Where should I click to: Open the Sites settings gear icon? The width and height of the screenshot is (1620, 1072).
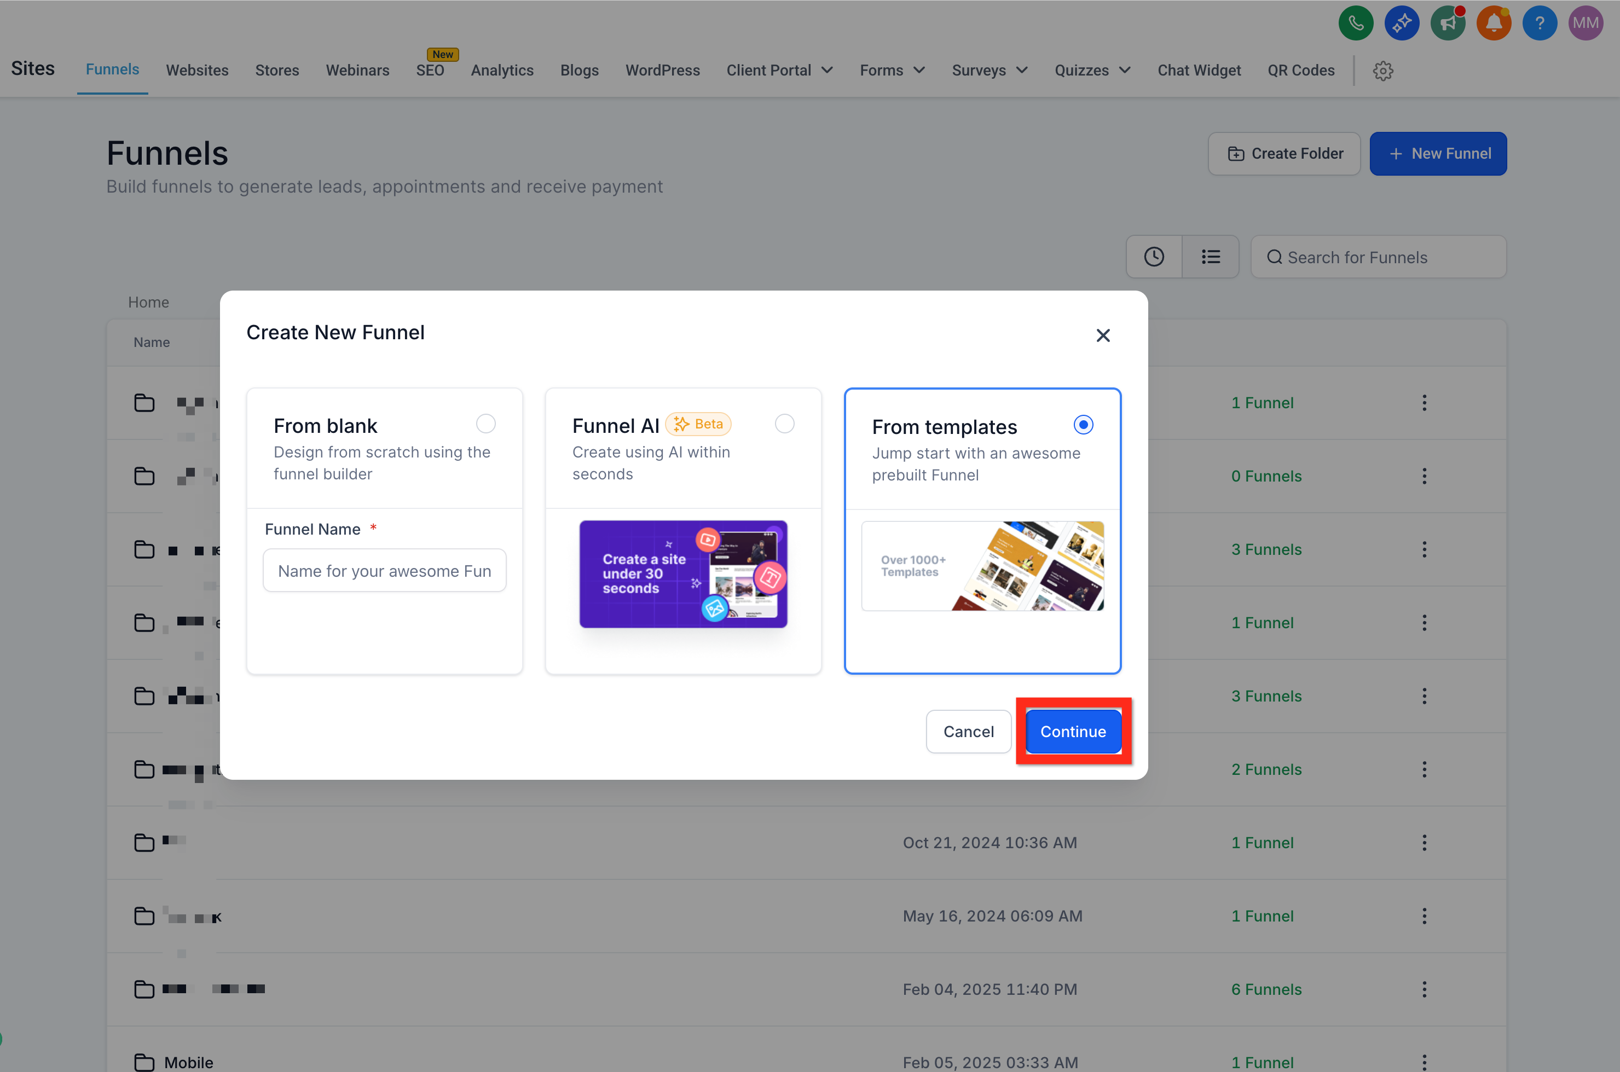pos(1382,71)
